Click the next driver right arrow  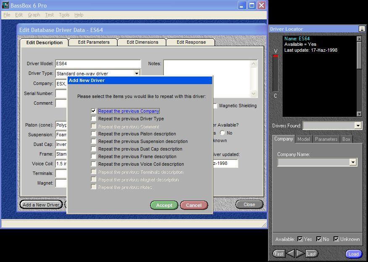(300, 254)
